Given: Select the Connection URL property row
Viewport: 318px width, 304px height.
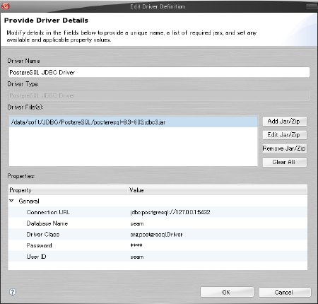Looking at the screenshot, I should tap(158, 212).
